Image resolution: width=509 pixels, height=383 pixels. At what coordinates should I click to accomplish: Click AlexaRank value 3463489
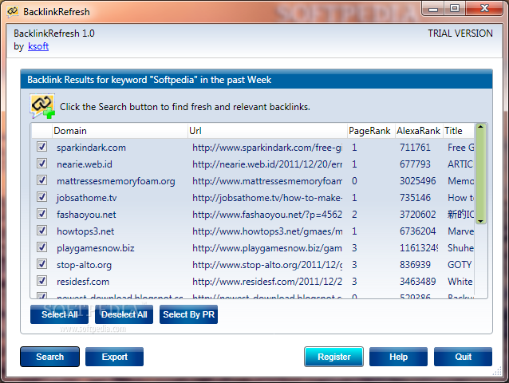click(x=417, y=282)
